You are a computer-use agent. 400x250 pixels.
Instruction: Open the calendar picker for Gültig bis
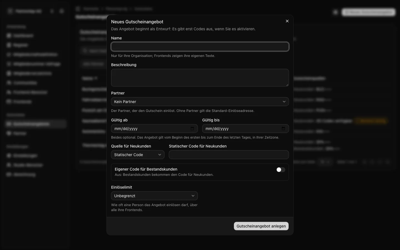click(283, 129)
